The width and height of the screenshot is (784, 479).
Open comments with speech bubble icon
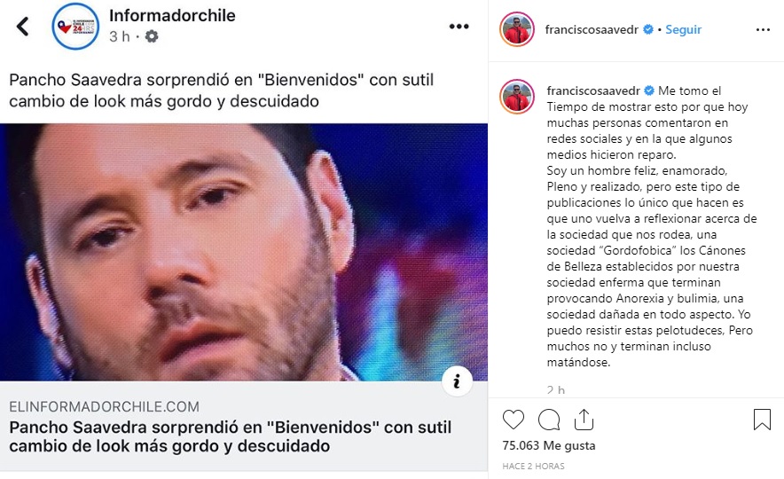click(548, 420)
